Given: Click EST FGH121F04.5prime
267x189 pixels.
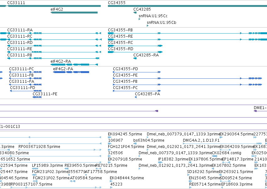Looking at the screenshot, I should 126,147.
